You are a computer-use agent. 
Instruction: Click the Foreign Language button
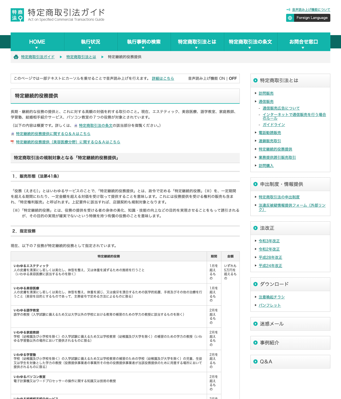pyautogui.click(x=308, y=18)
